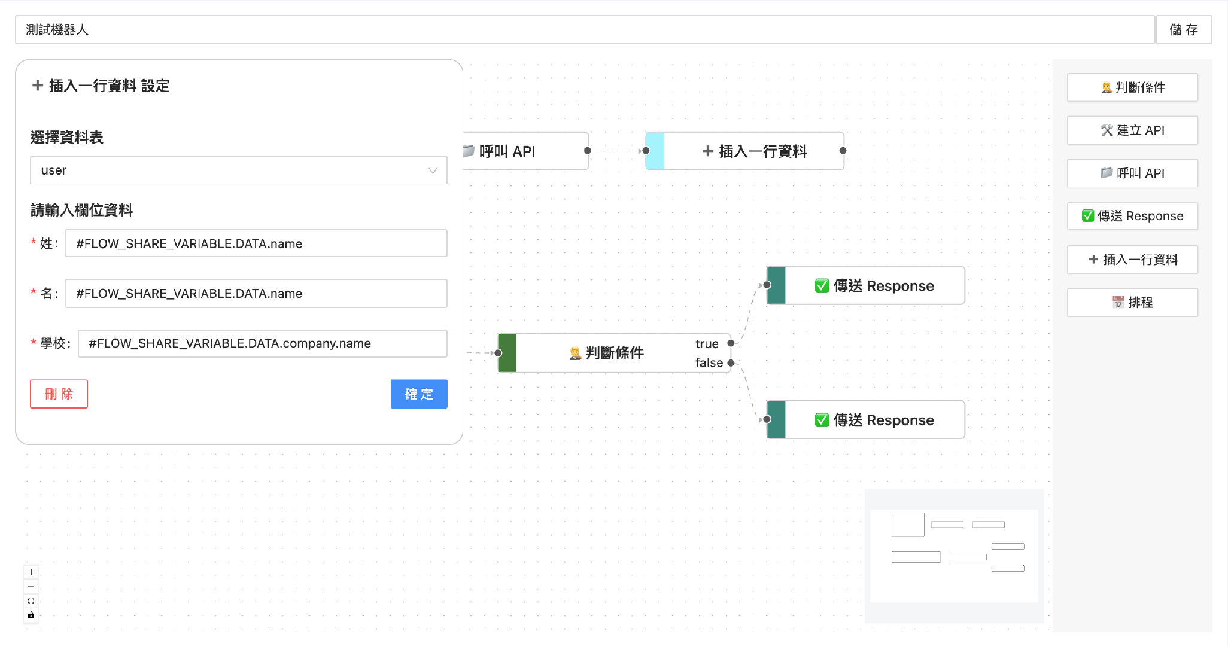Click the checkmark icon on sidebar 傳送 Response
The width and height of the screenshot is (1228, 646).
pos(1088,216)
